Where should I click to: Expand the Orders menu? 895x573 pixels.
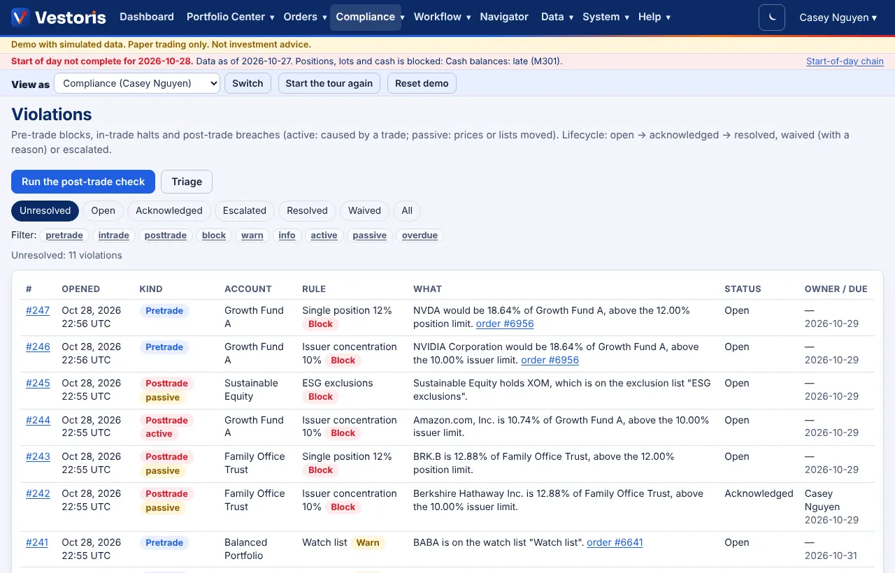point(305,17)
